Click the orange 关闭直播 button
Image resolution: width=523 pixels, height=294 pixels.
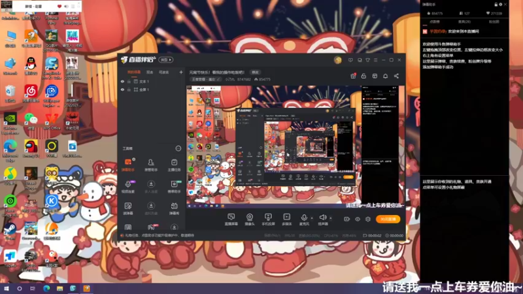click(x=388, y=219)
